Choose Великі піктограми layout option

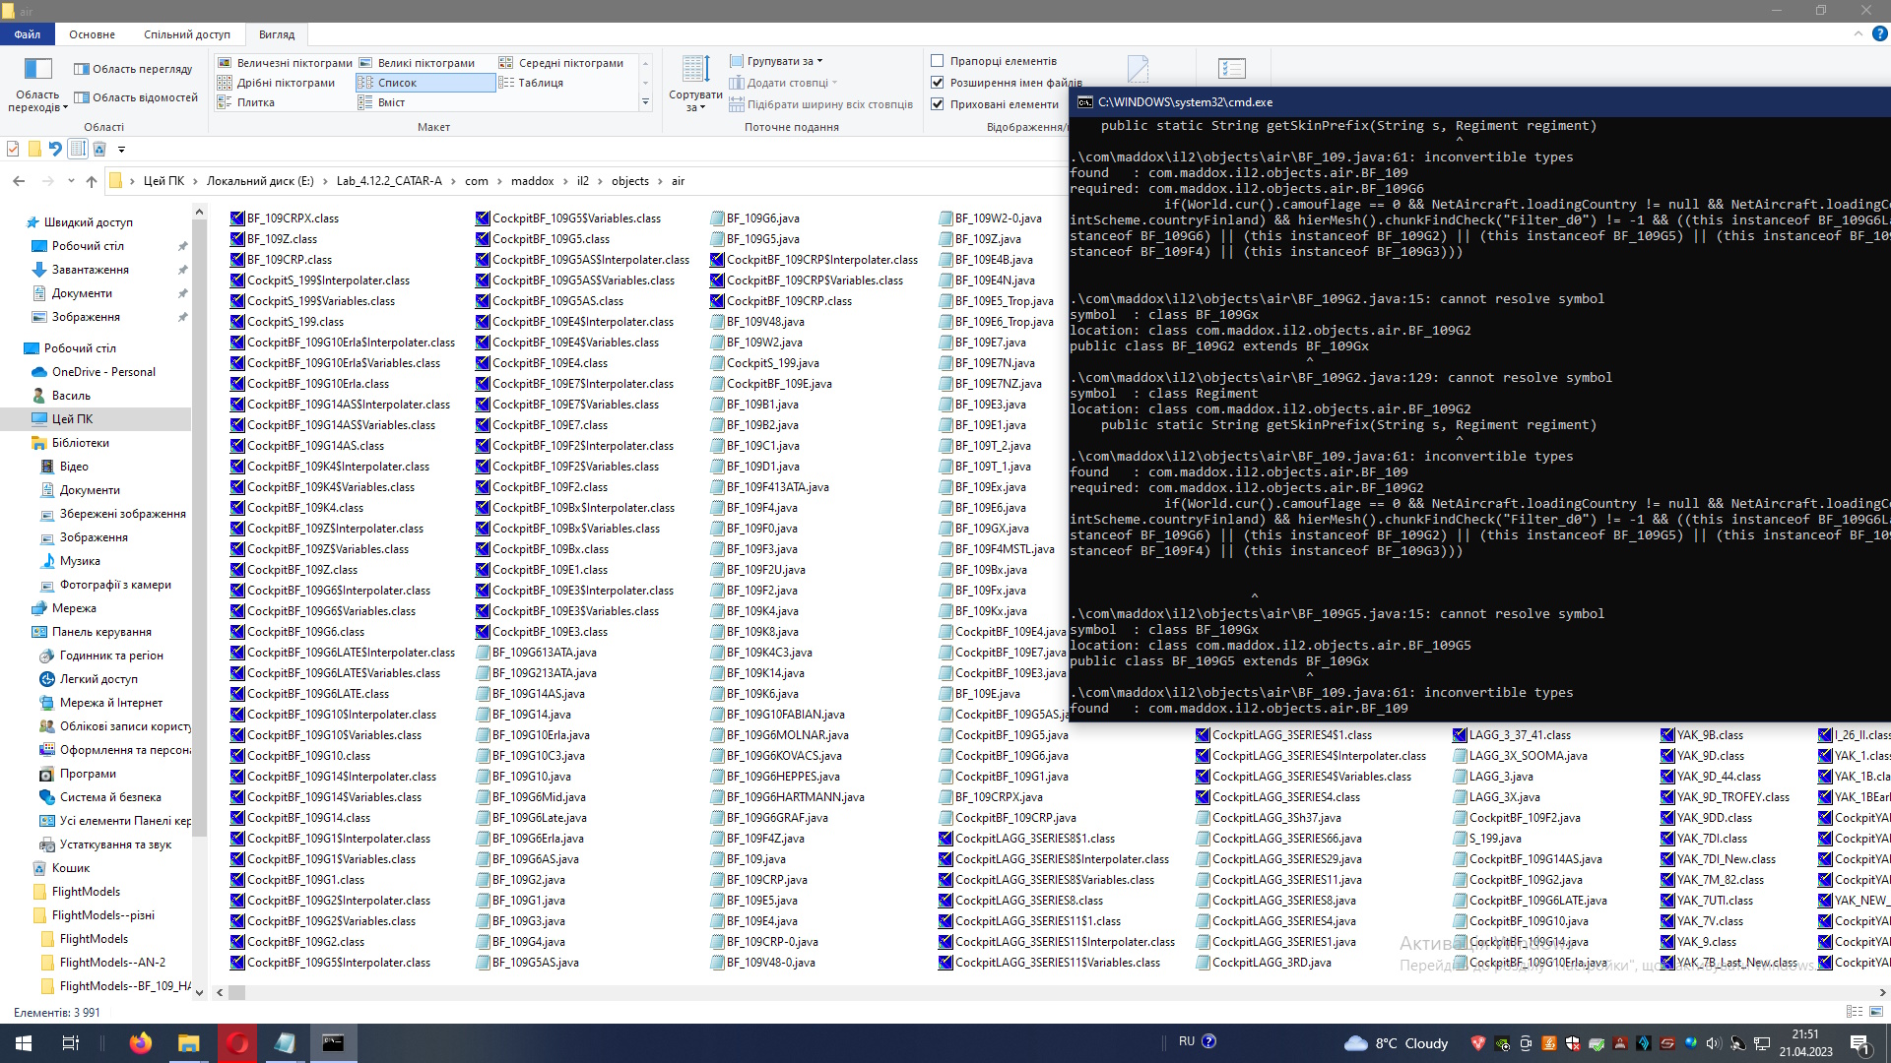point(425,63)
